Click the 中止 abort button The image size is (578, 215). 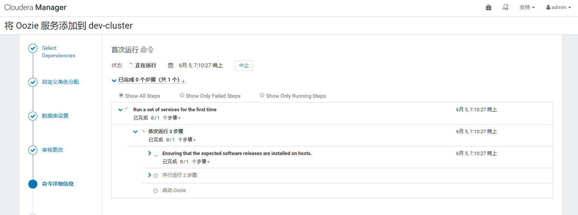[x=244, y=65]
